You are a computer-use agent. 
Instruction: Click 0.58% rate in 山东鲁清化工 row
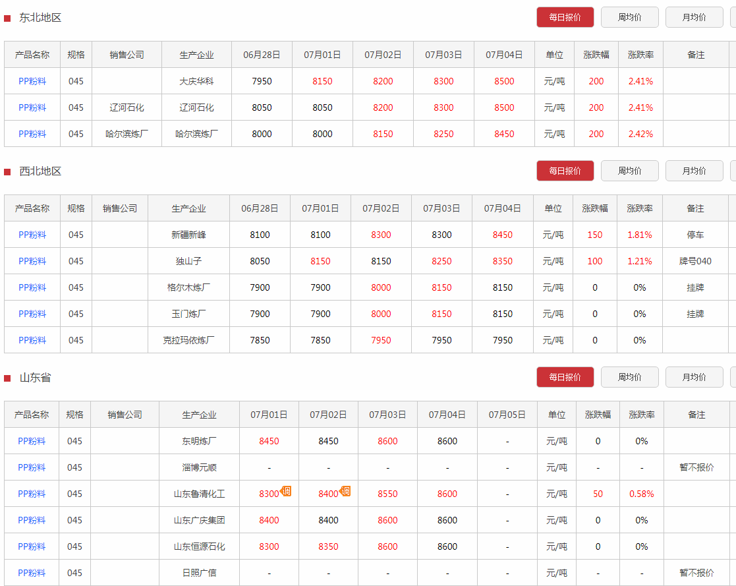(642, 494)
